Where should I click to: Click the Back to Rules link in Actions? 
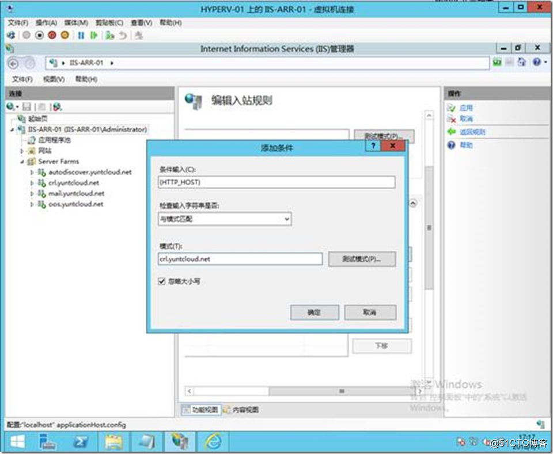click(472, 132)
